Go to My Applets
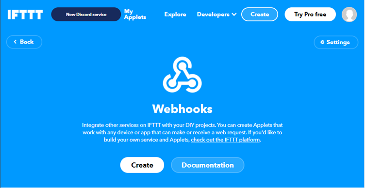This screenshot has width=365, height=188. (x=135, y=14)
